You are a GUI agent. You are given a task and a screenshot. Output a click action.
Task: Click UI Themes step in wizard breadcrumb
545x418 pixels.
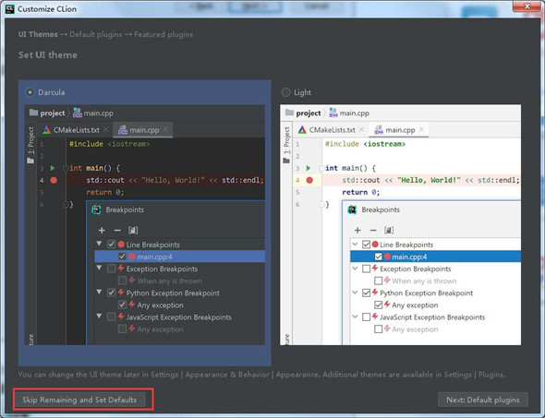click(38, 34)
